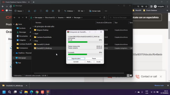Go up one folder level
This screenshot has height=95, width=170.
coord(26,18)
